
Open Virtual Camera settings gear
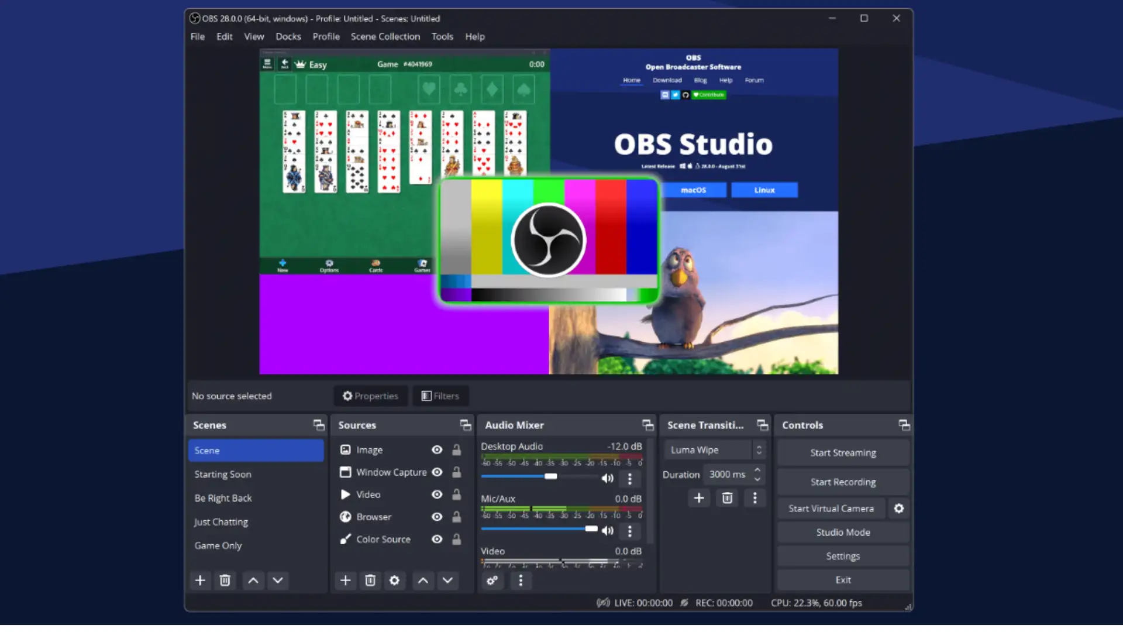[x=898, y=509]
